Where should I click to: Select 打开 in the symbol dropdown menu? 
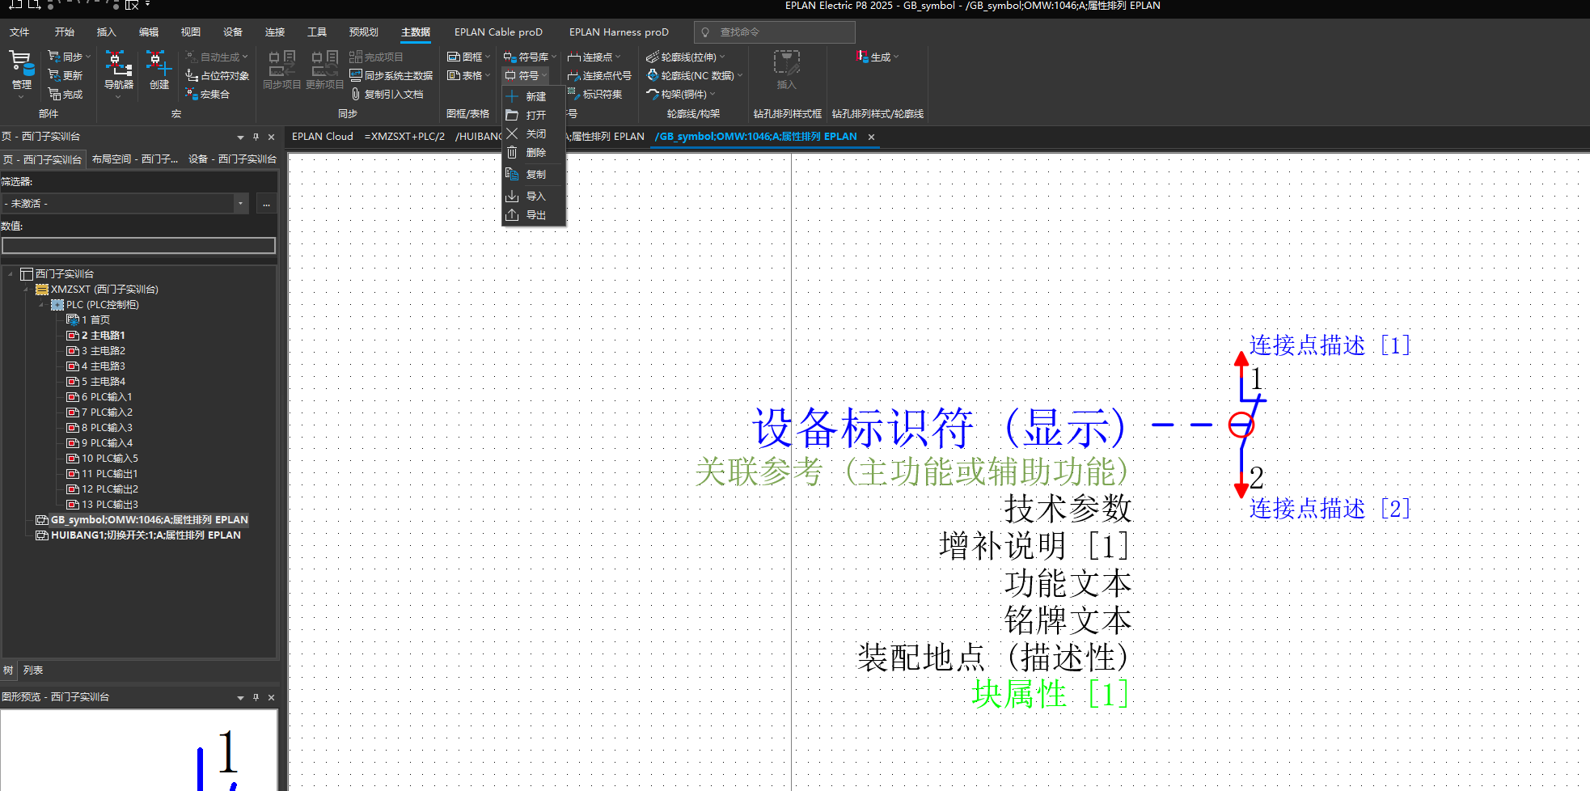tap(533, 115)
